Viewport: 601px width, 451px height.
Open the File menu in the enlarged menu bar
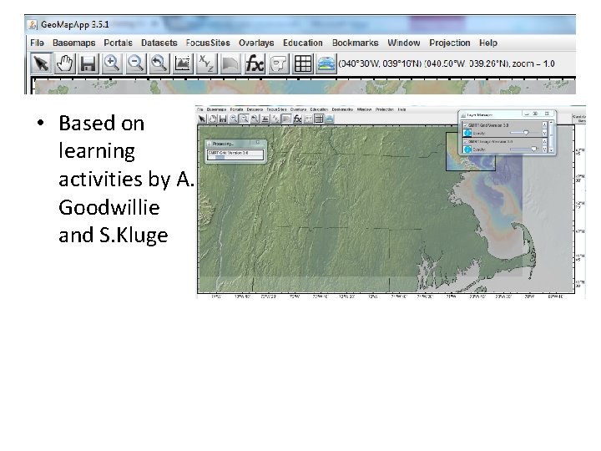pyautogui.click(x=38, y=43)
